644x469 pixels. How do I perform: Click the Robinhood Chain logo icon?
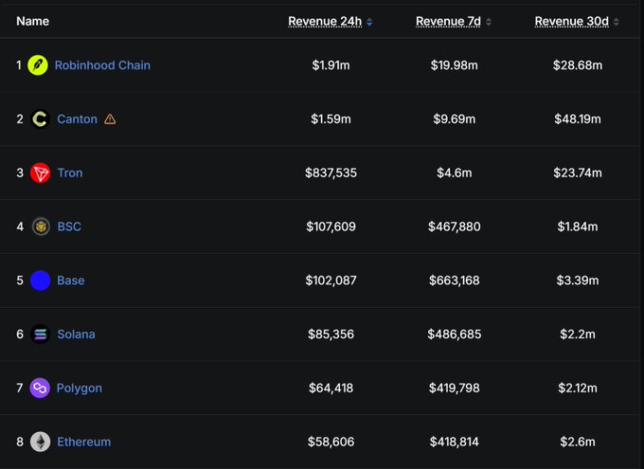coord(38,65)
